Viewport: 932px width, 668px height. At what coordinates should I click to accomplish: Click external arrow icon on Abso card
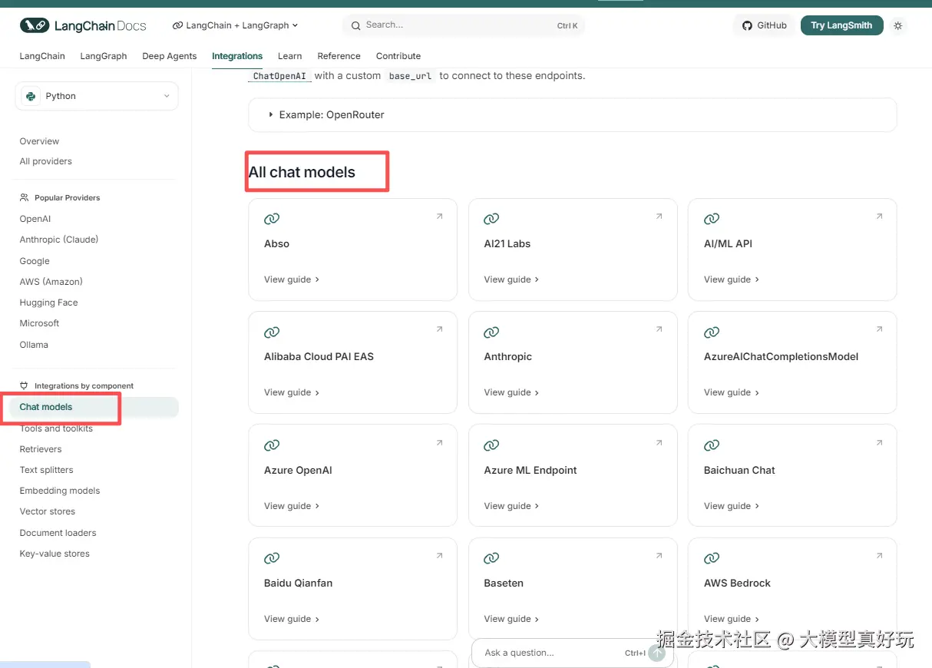(439, 217)
